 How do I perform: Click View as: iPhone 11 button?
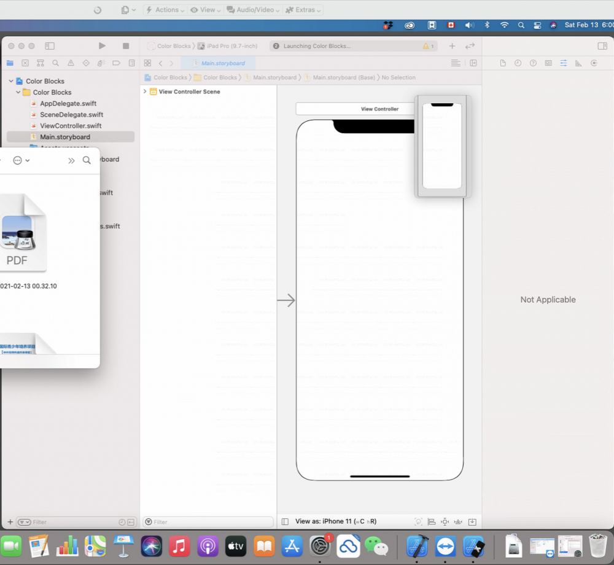pos(335,521)
